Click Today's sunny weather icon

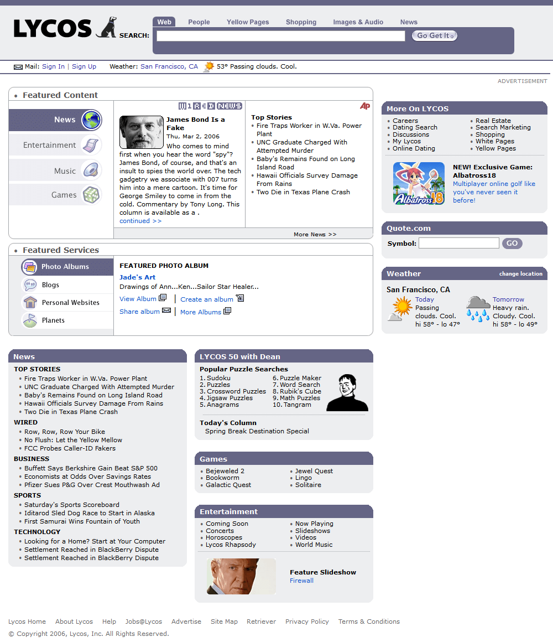(400, 309)
